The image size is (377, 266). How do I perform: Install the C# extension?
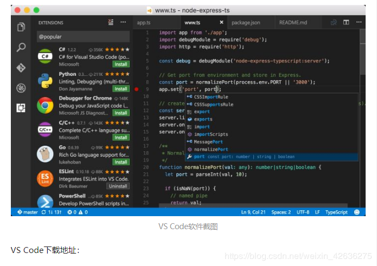pyautogui.click(x=121, y=64)
